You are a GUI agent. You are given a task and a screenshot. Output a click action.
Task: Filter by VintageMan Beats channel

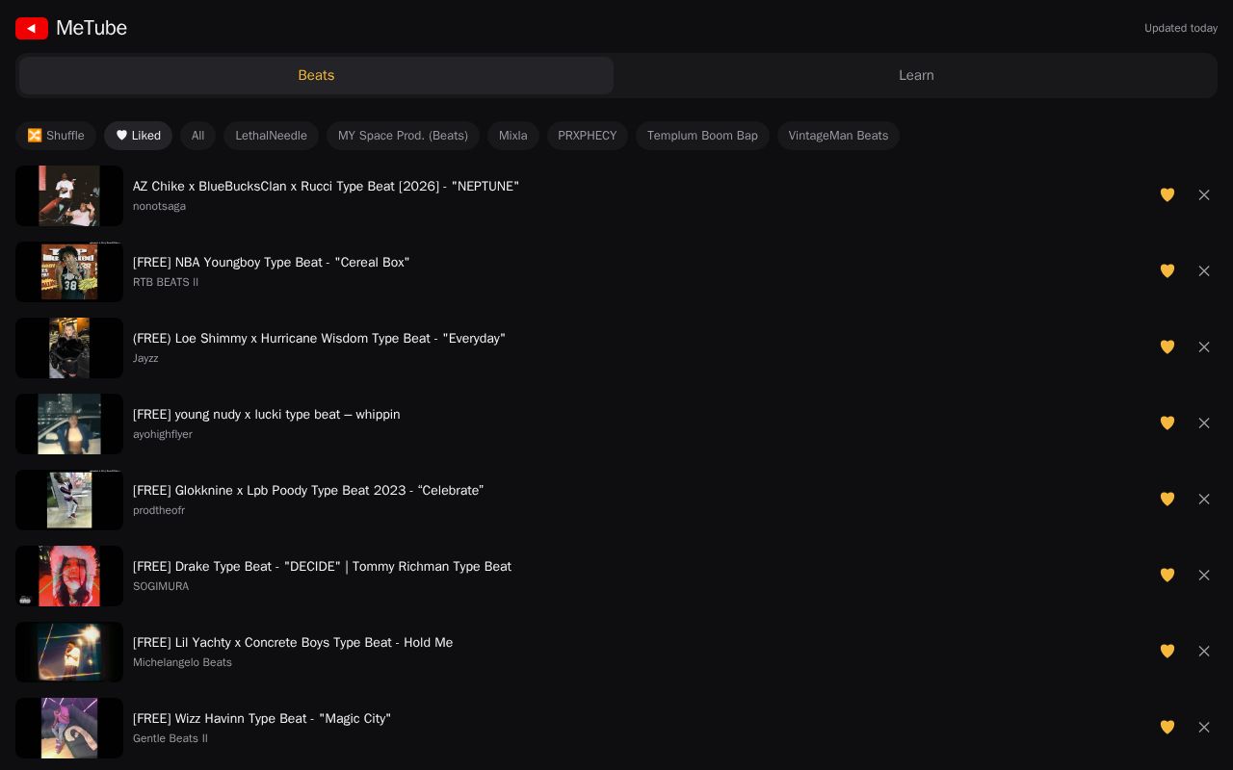tap(838, 136)
